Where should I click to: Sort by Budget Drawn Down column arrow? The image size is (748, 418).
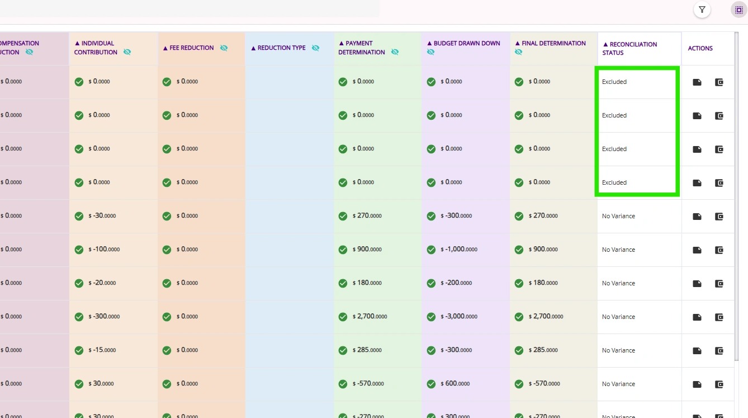click(x=429, y=43)
